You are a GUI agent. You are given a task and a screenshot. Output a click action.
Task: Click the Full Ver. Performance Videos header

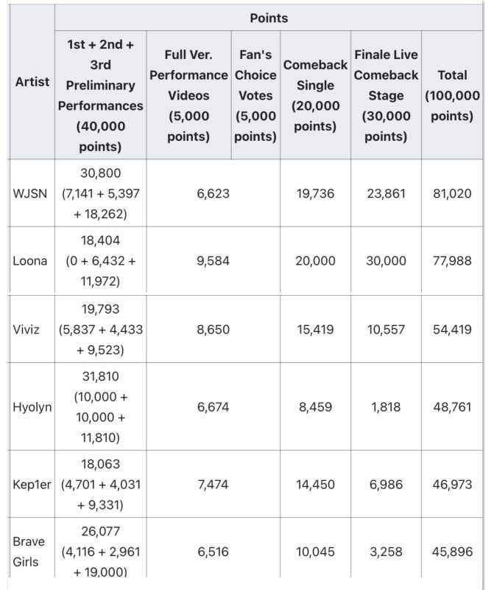coord(188,95)
